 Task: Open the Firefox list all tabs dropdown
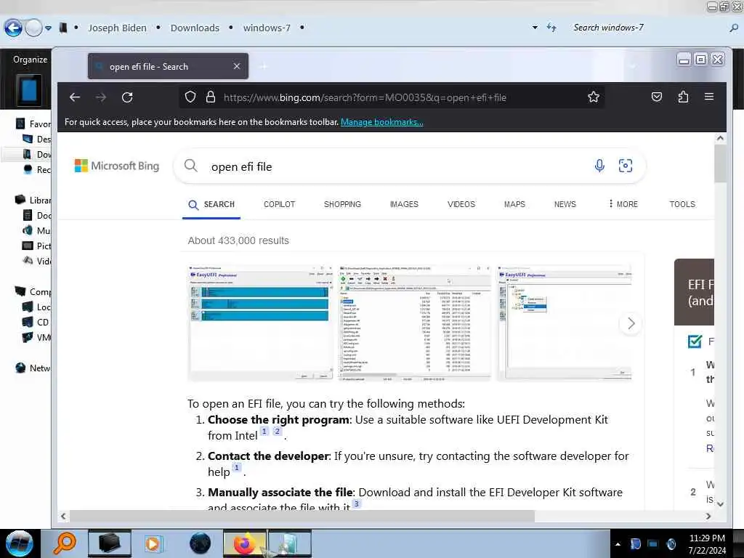(632, 66)
